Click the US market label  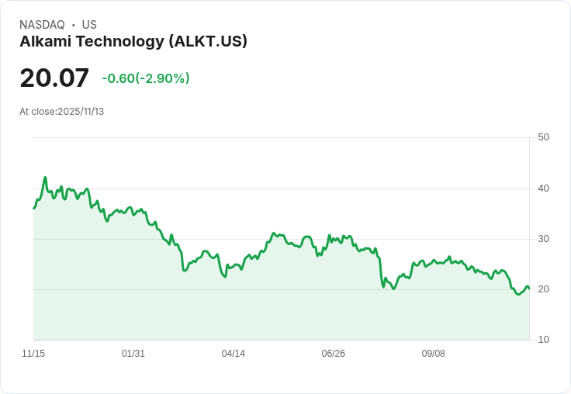pyautogui.click(x=89, y=25)
